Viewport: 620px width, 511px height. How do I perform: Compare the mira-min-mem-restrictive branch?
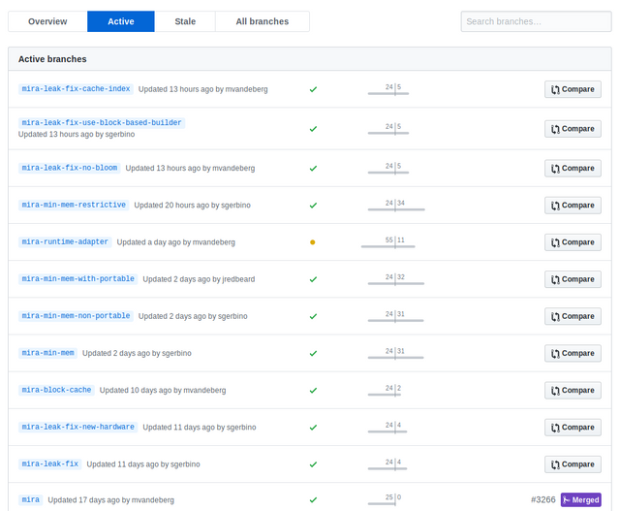(573, 206)
